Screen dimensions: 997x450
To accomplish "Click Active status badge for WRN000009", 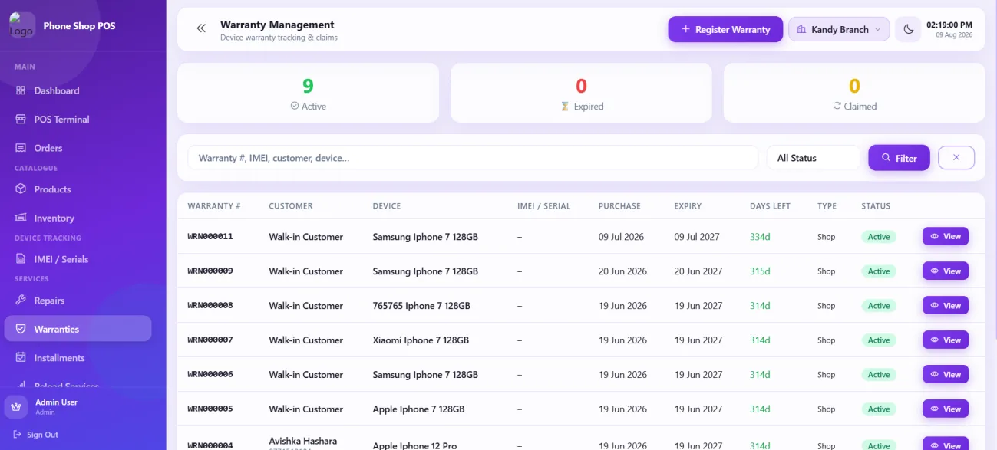I will [x=879, y=271].
